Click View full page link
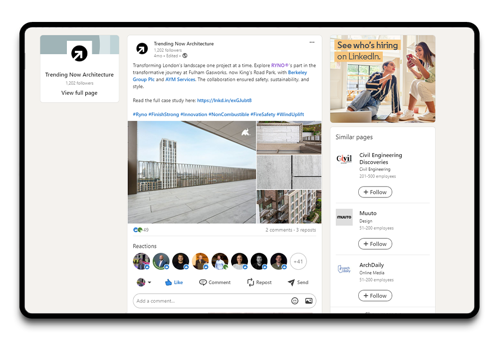This screenshot has height=349, width=499. tap(79, 93)
